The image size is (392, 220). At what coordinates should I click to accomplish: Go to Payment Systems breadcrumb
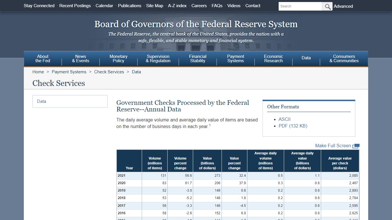pyautogui.click(x=69, y=72)
